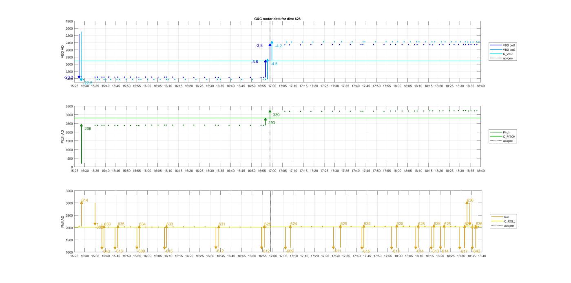Click the '-616' roll data label

119,251
